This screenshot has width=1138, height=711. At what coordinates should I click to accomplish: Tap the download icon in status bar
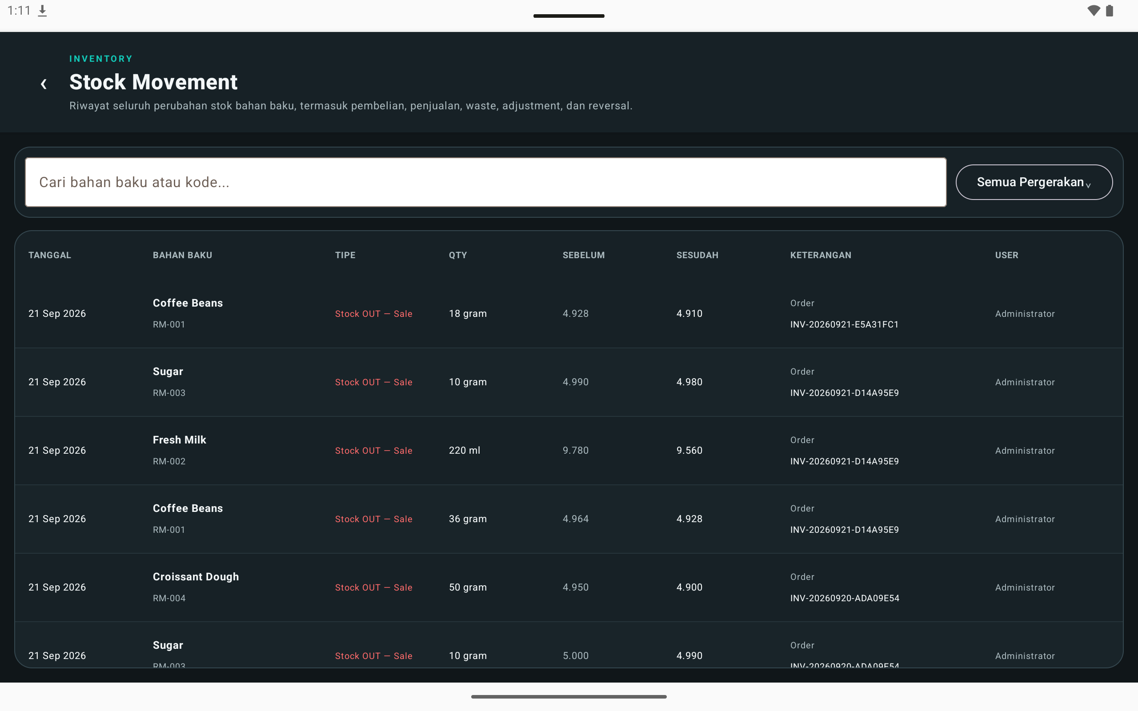click(x=42, y=11)
